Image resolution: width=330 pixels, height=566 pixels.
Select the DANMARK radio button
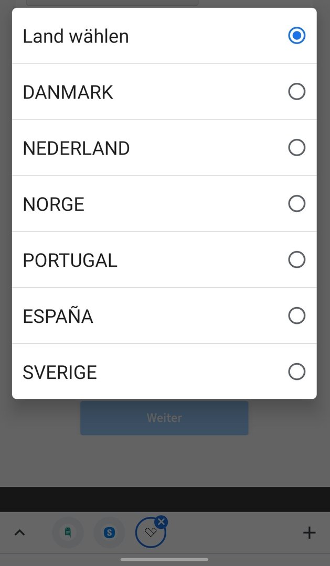[296, 92]
